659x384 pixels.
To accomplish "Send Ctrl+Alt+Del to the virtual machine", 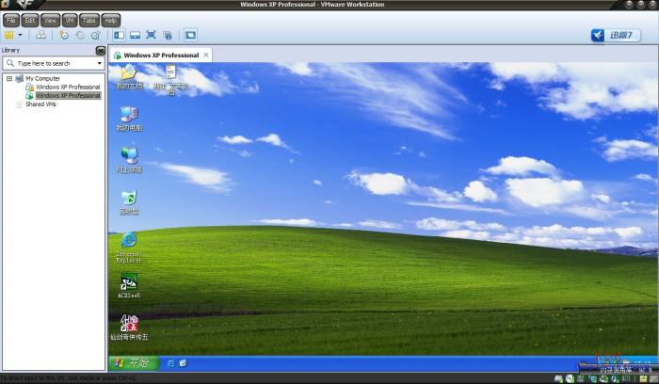I will (x=40, y=35).
